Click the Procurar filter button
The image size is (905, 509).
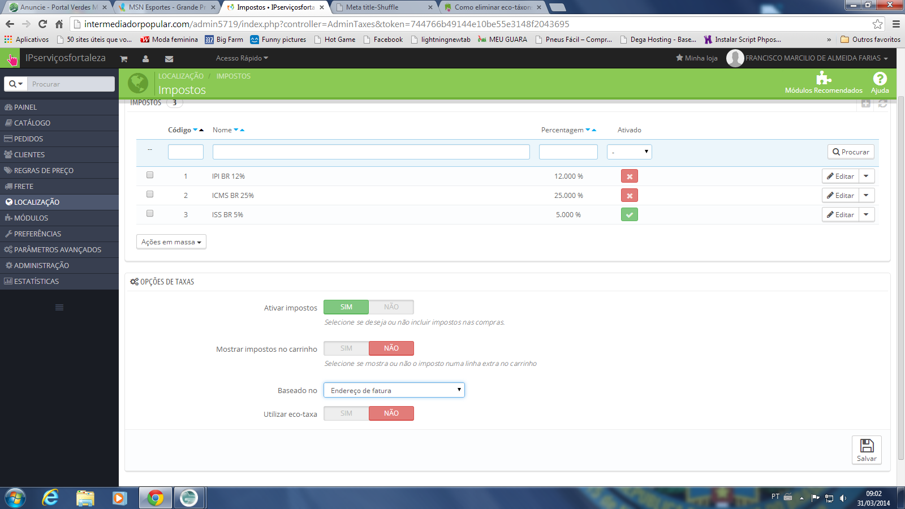(x=851, y=152)
